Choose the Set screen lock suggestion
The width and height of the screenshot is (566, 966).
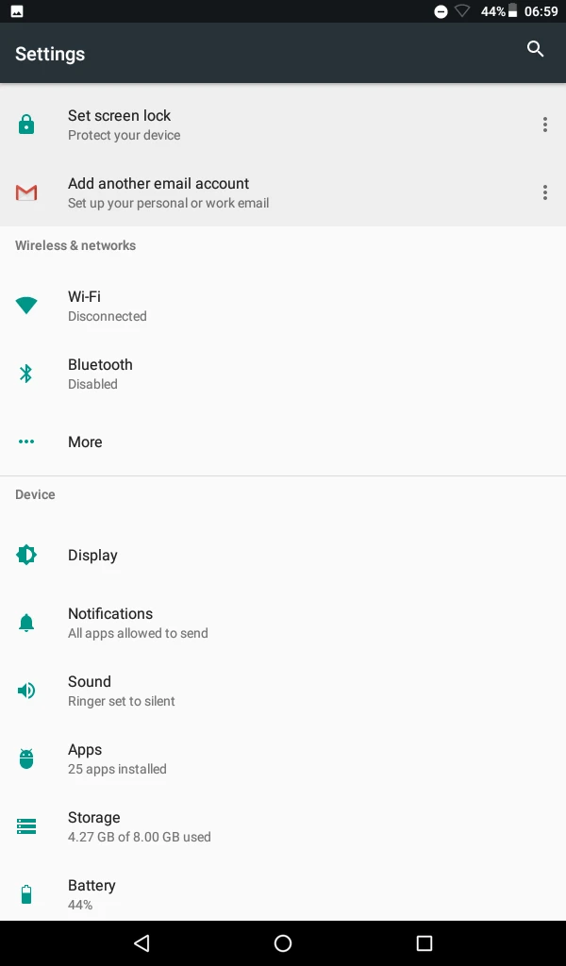283,125
